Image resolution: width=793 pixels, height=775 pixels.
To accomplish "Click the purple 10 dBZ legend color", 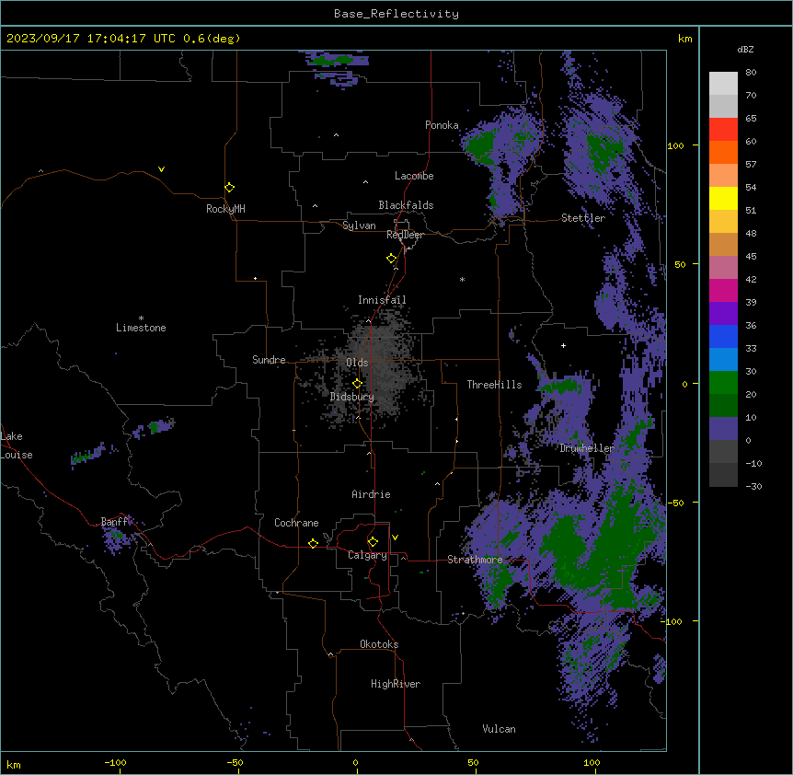I will click(723, 429).
